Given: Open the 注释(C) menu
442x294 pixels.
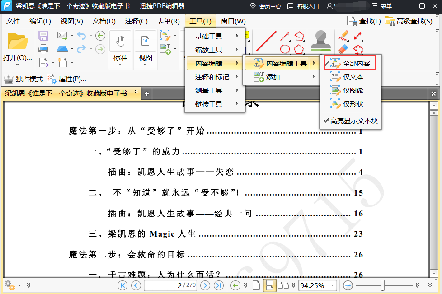Looking at the screenshot, I should (x=136, y=21).
